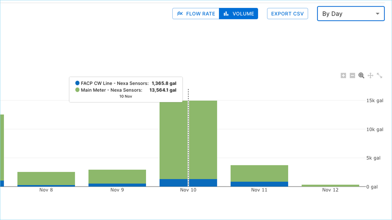Click the blue FACP CW Line legend dot
392x220 pixels.
pyautogui.click(x=77, y=83)
